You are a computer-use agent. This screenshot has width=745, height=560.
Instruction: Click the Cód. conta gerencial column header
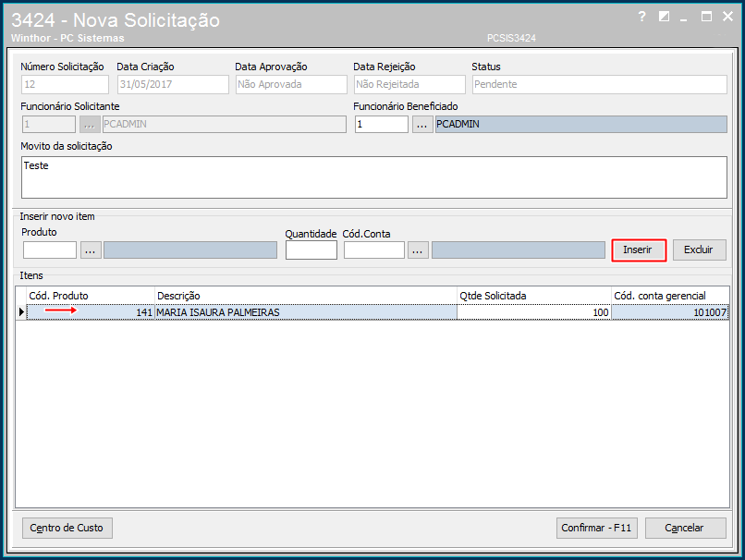click(670, 296)
